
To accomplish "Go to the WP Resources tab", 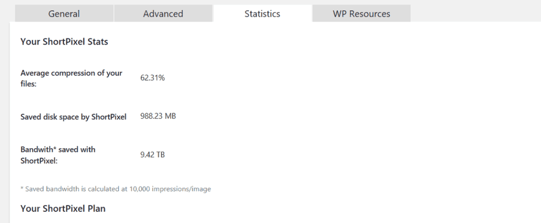I will [361, 14].
